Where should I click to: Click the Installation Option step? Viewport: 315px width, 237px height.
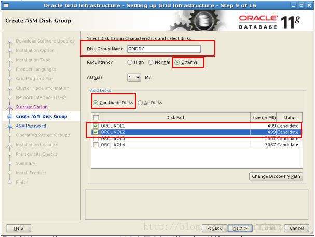coord(35,50)
